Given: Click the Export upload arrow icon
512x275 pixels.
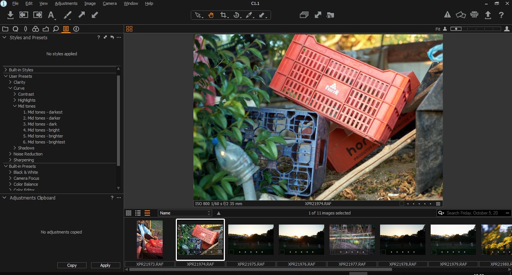Looking at the screenshot, I should (488, 15).
